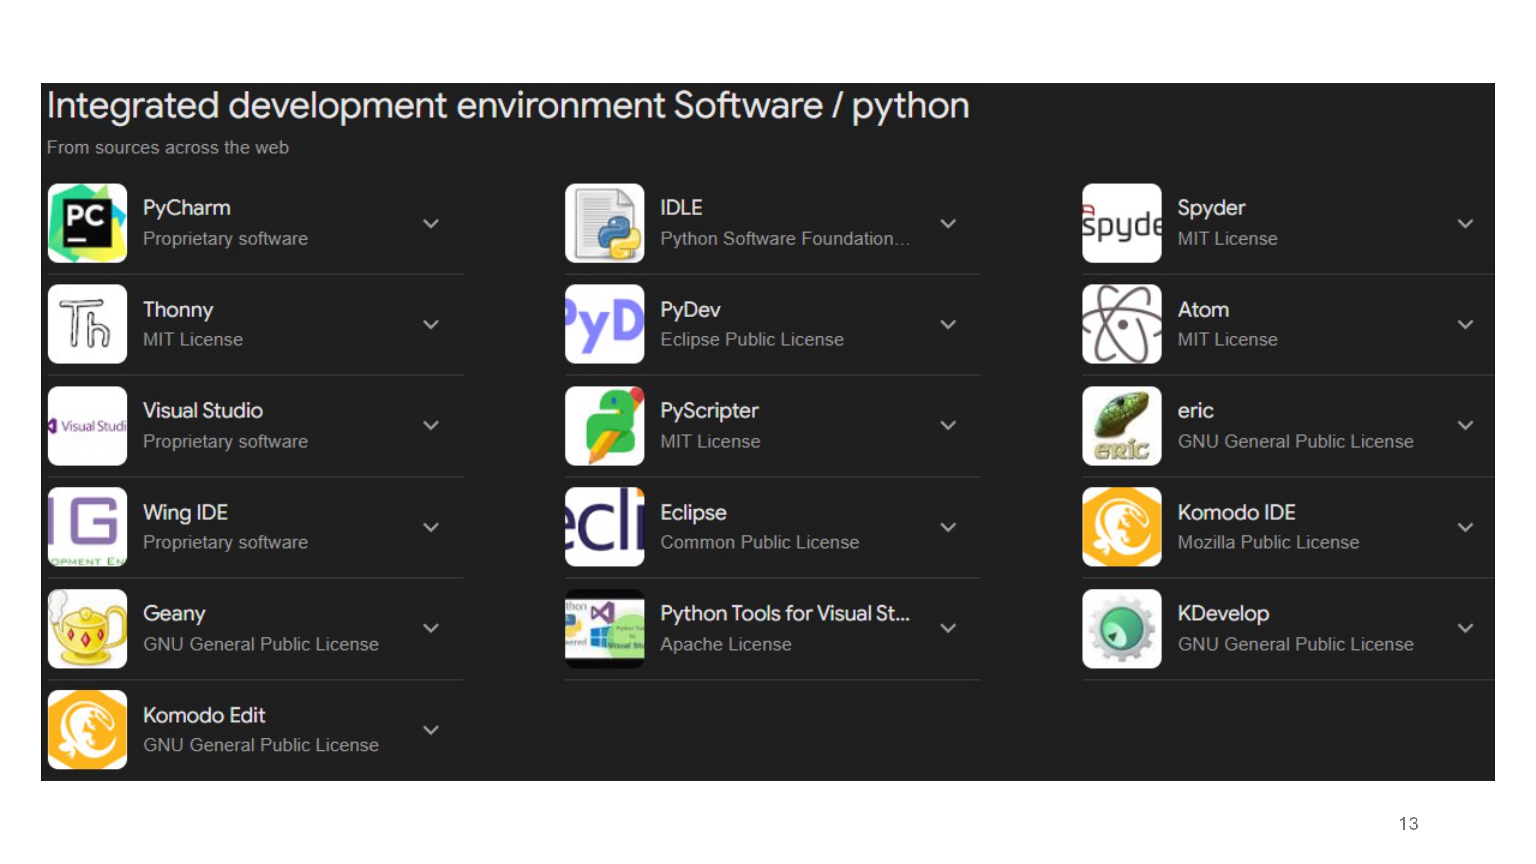Click 'From sources across the web' text
1536x864 pixels.
pos(167,147)
